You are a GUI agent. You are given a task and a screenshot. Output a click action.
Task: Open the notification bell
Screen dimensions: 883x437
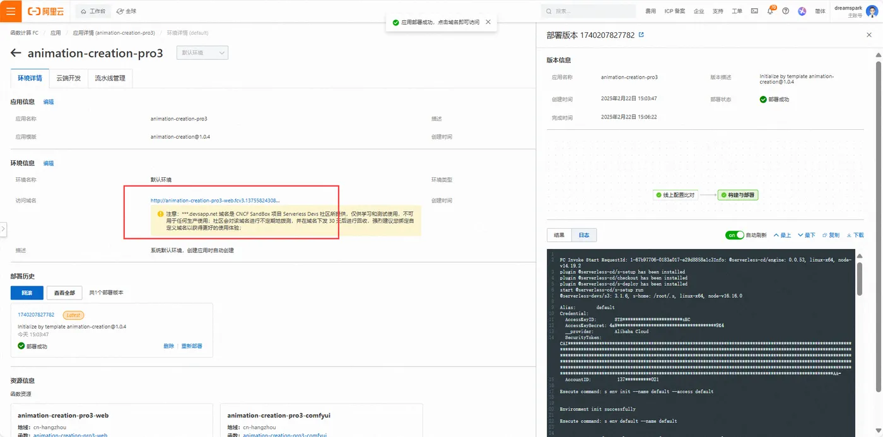click(770, 11)
